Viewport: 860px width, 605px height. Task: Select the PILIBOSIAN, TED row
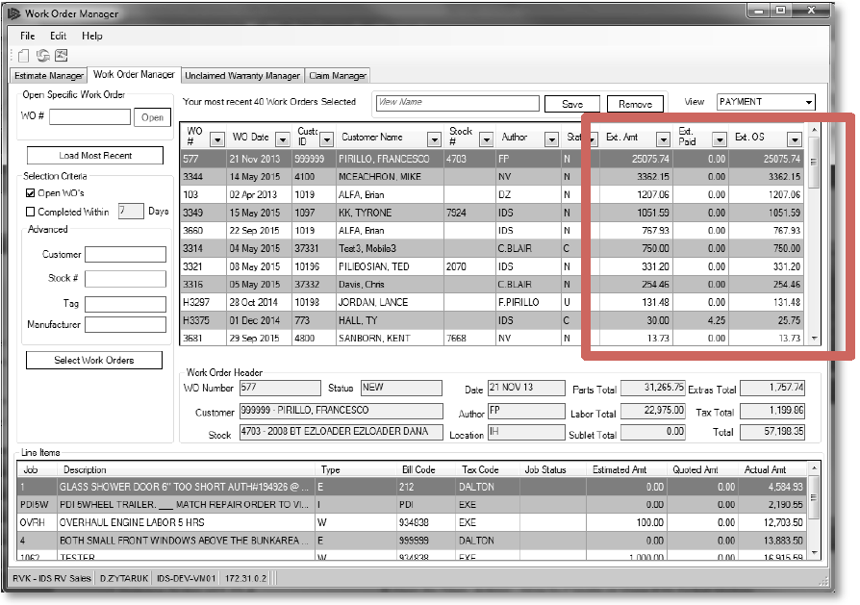(x=492, y=266)
